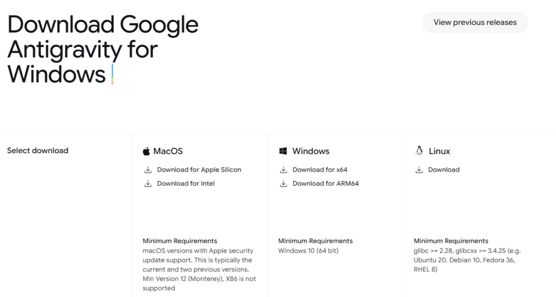Viewport: 556px width, 297px height.
Task: Click the Windows column heading text
Action: point(311,151)
